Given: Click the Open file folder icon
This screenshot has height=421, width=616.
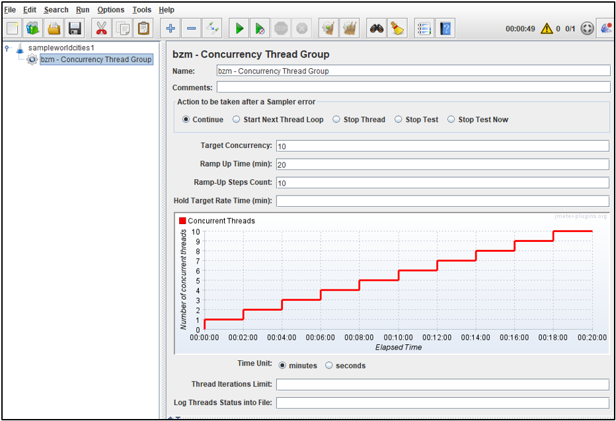Looking at the screenshot, I should [54, 28].
